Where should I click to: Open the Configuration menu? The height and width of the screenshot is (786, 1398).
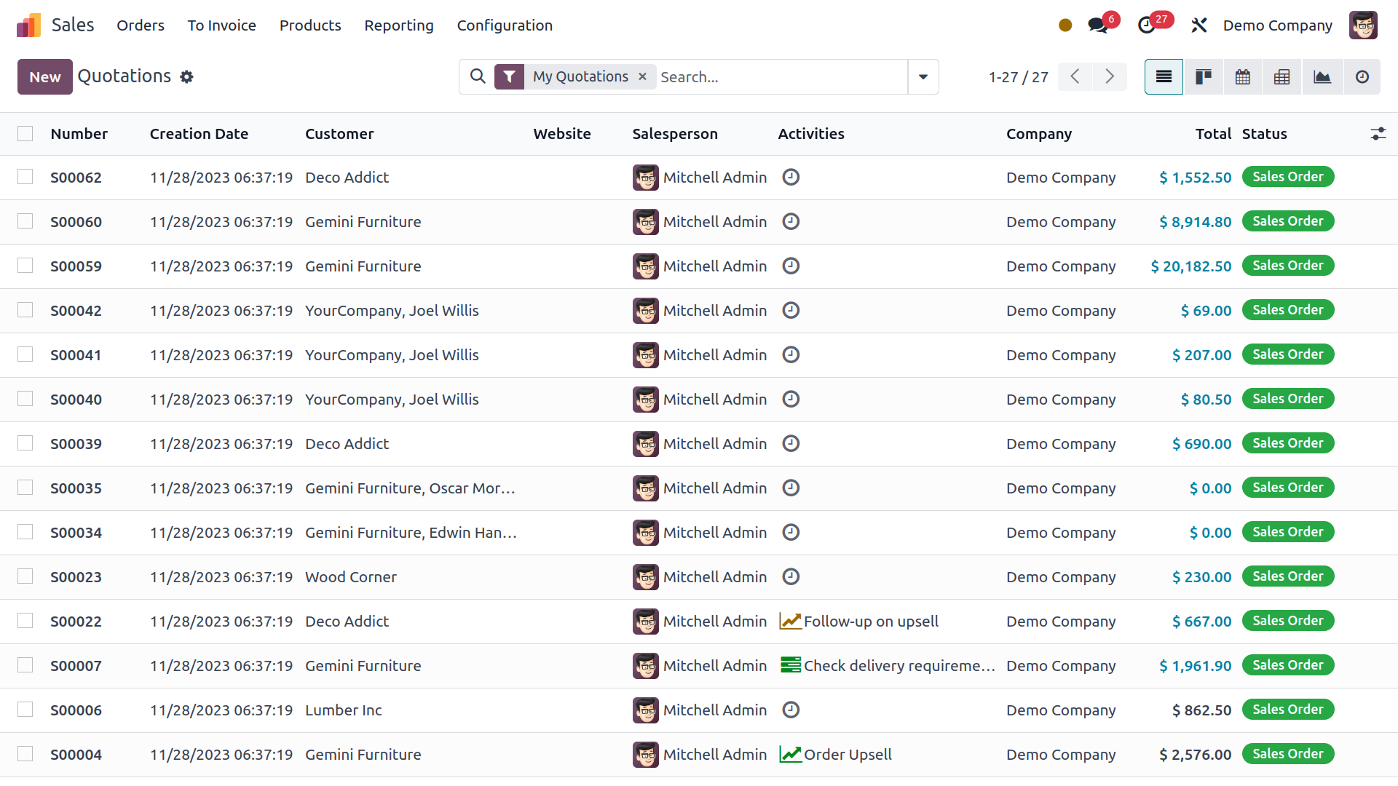(505, 25)
